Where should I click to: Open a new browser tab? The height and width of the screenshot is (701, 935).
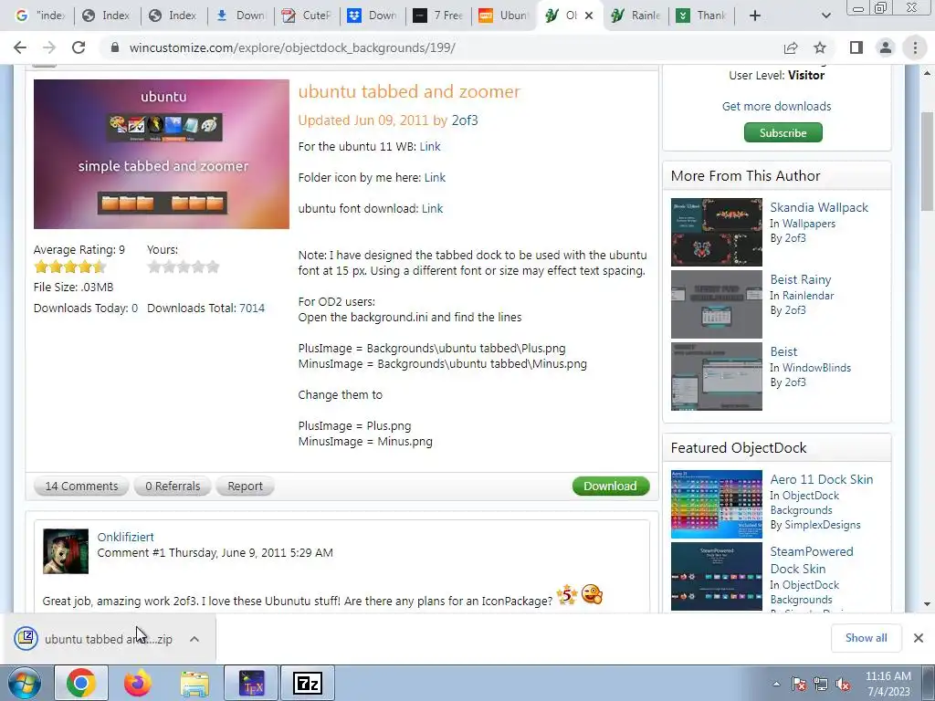point(755,16)
